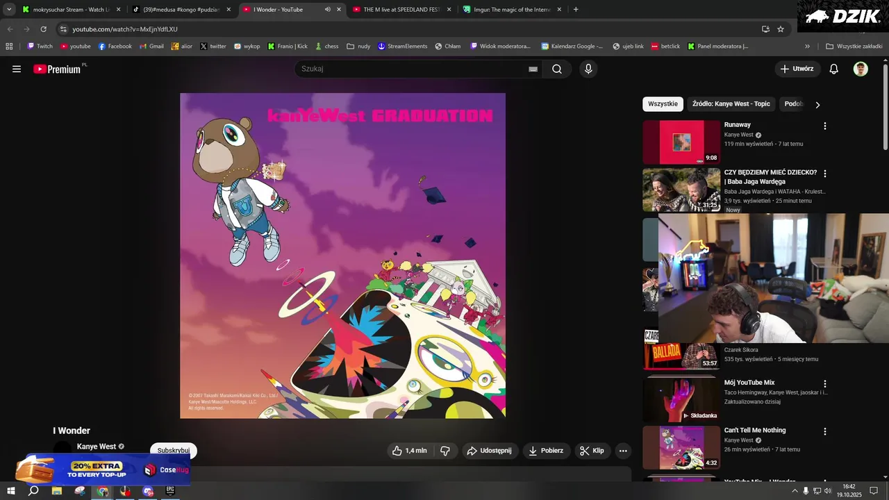Open Epic Games launcher from taskbar
The image size is (889, 500).
170,491
